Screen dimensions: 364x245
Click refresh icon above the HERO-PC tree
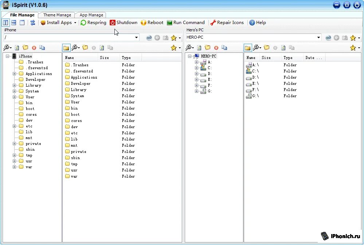[x=199, y=48]
